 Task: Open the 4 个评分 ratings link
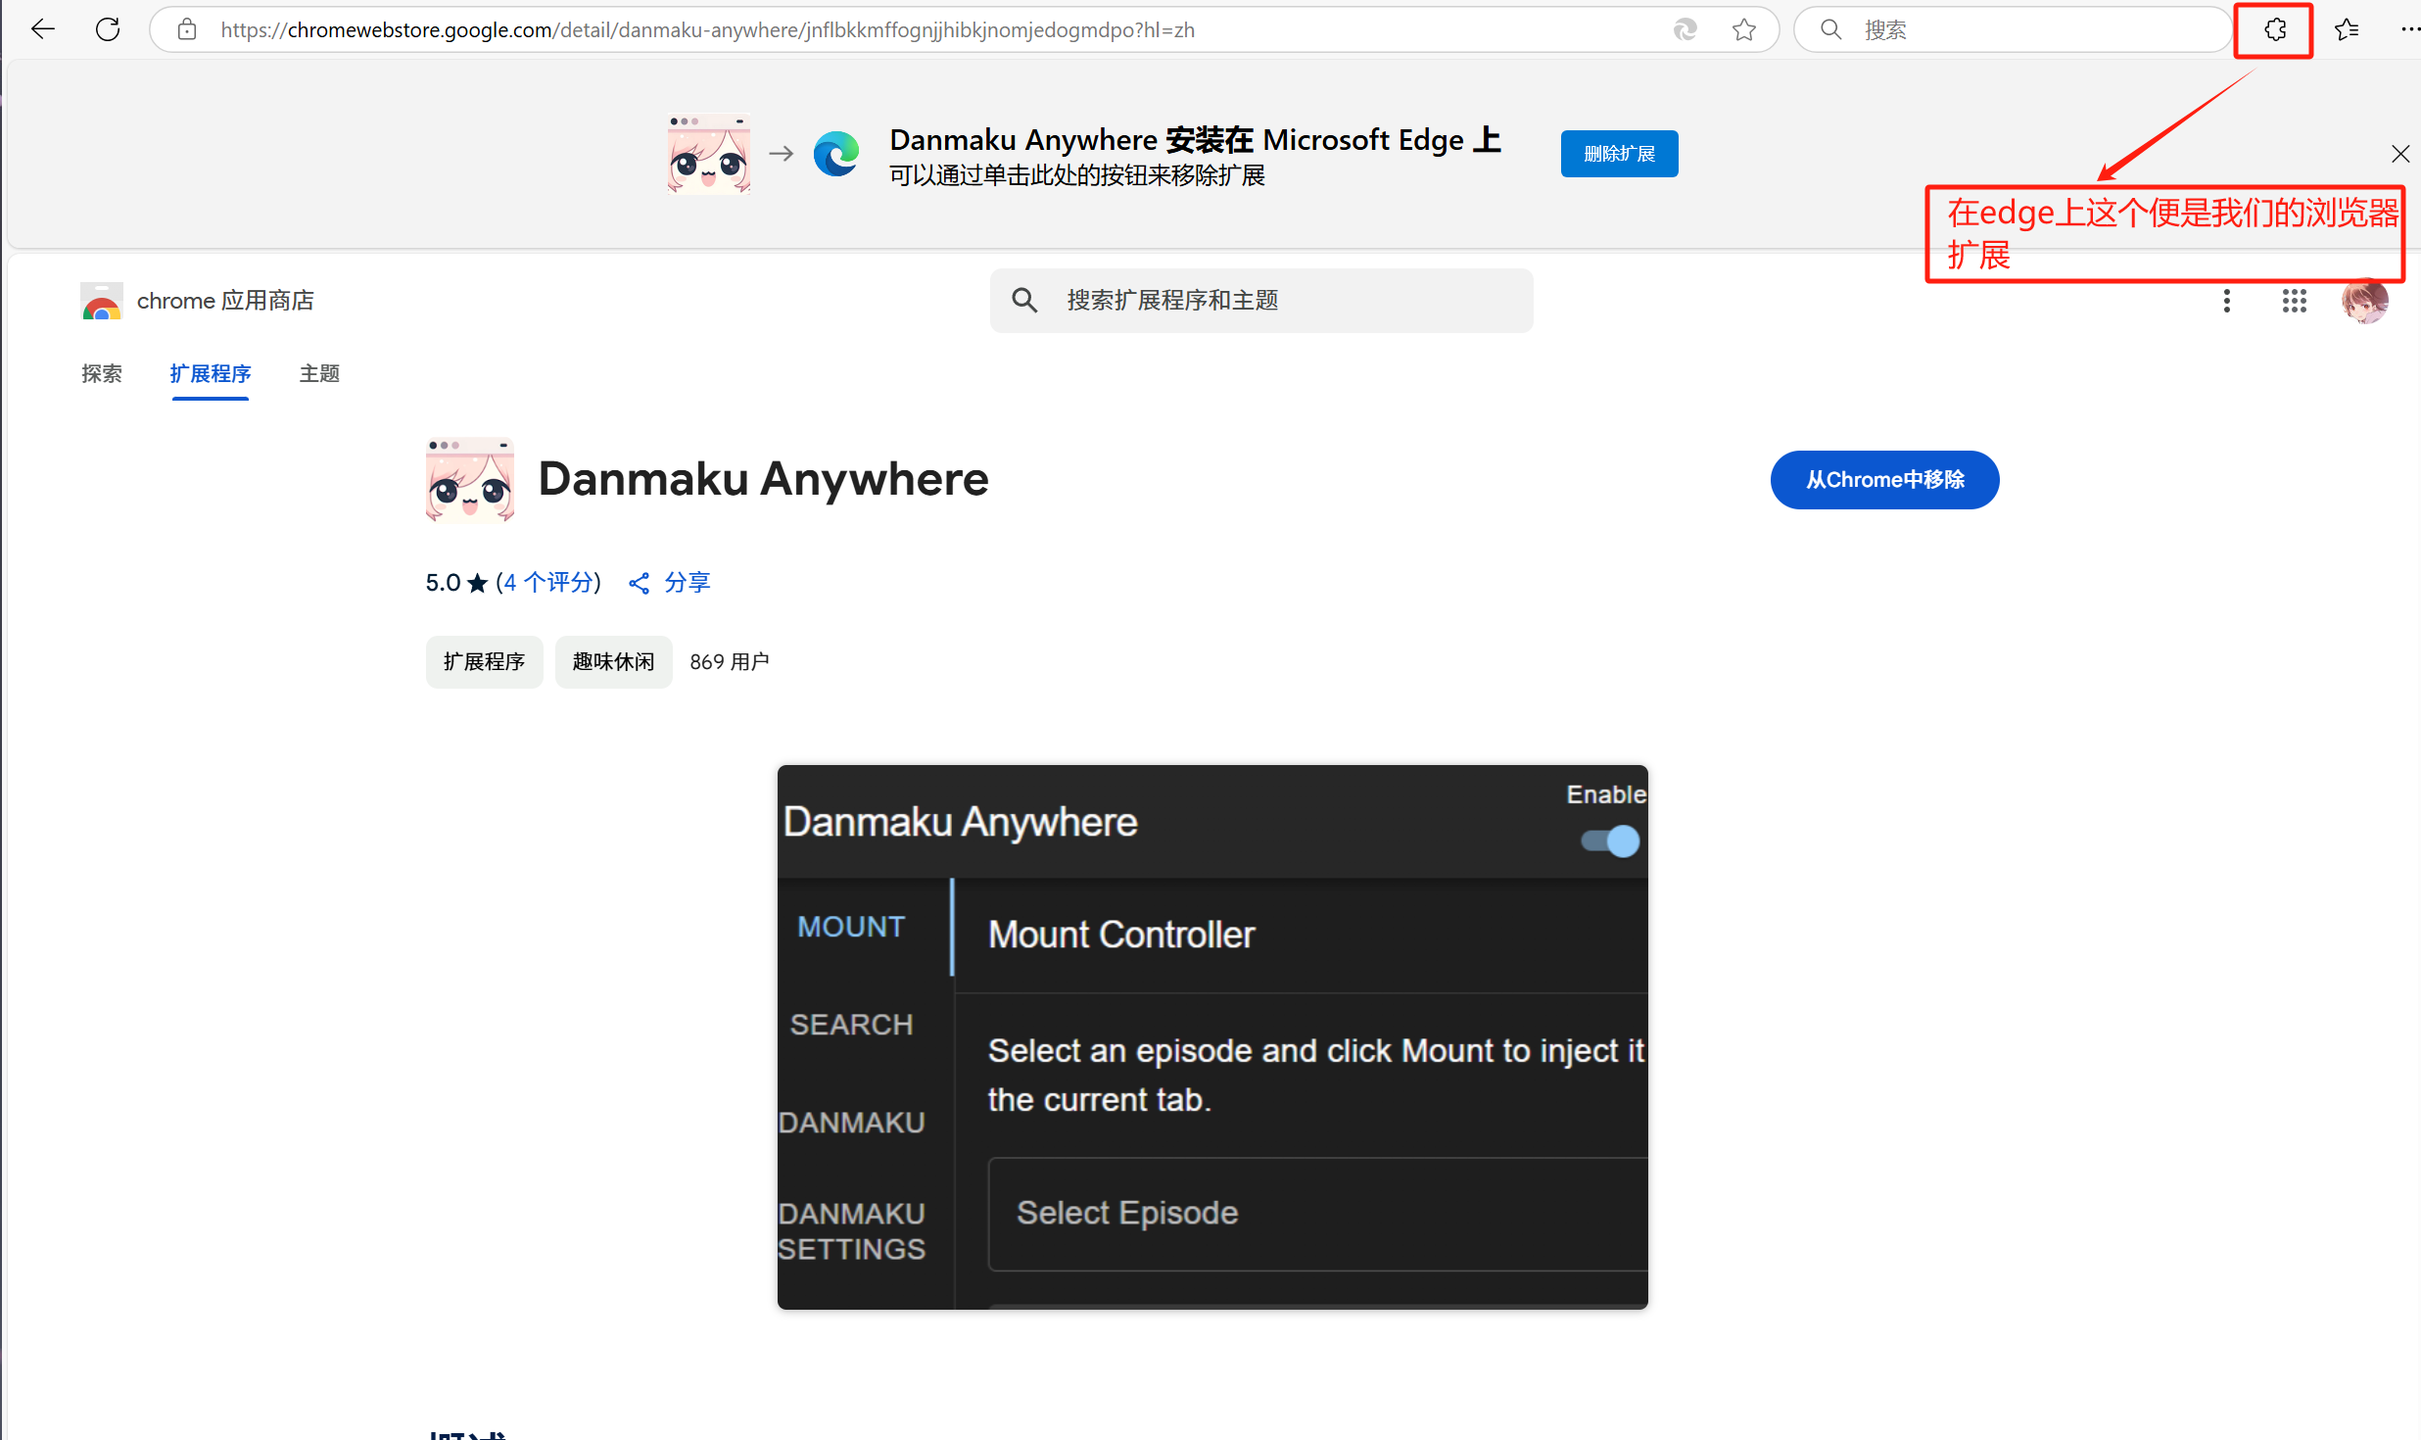click(548, 583)
